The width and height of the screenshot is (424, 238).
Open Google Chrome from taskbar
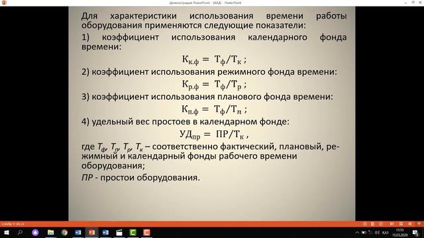64,233
